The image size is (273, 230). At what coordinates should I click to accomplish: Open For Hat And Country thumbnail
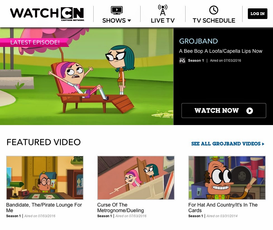227,178
